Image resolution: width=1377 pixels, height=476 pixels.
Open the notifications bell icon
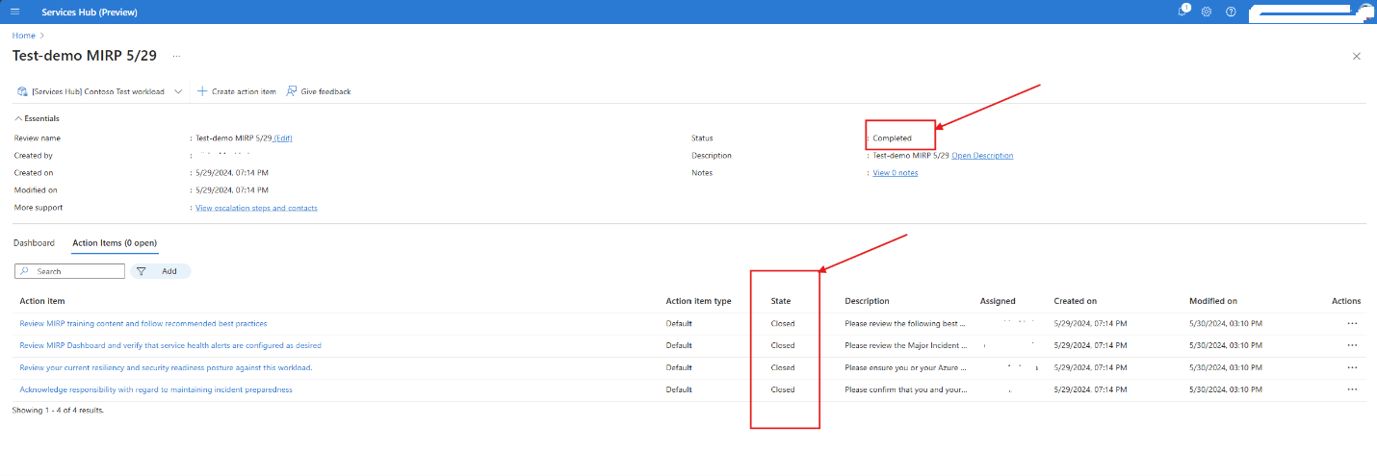(x=1183, y=11)
